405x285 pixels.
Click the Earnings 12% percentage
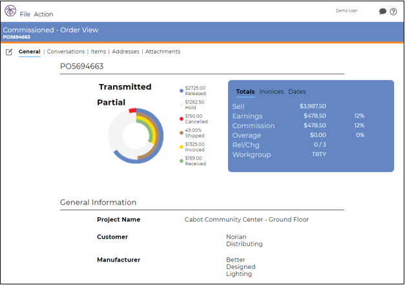click(x=359, y=116)
